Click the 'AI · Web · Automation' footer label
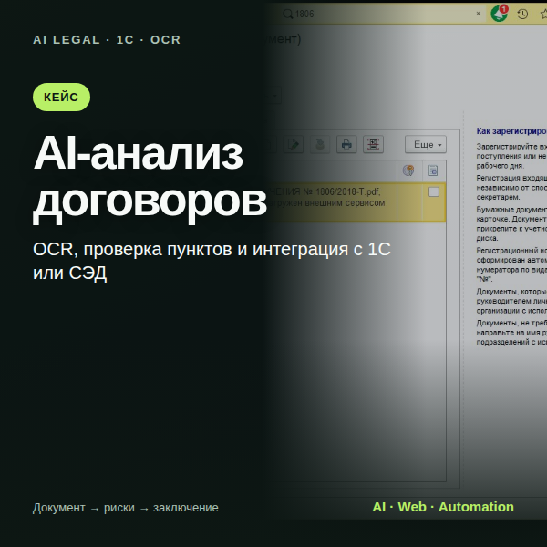This screenshot has width=547, height=547. pyautogui.click(x=443, y=507)
